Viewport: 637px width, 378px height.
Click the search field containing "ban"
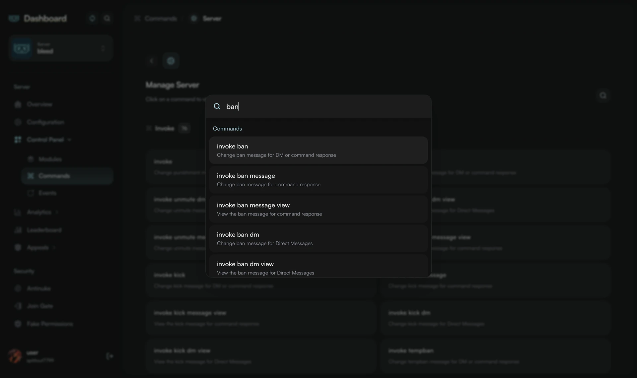click(318, 106)
